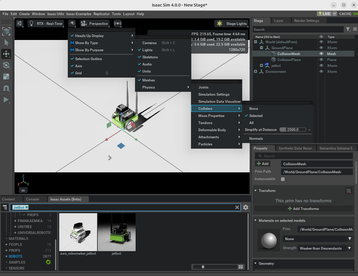The image size is (358, 276).
Task: Expand the jetbot tree node
Action: (261, 66)
